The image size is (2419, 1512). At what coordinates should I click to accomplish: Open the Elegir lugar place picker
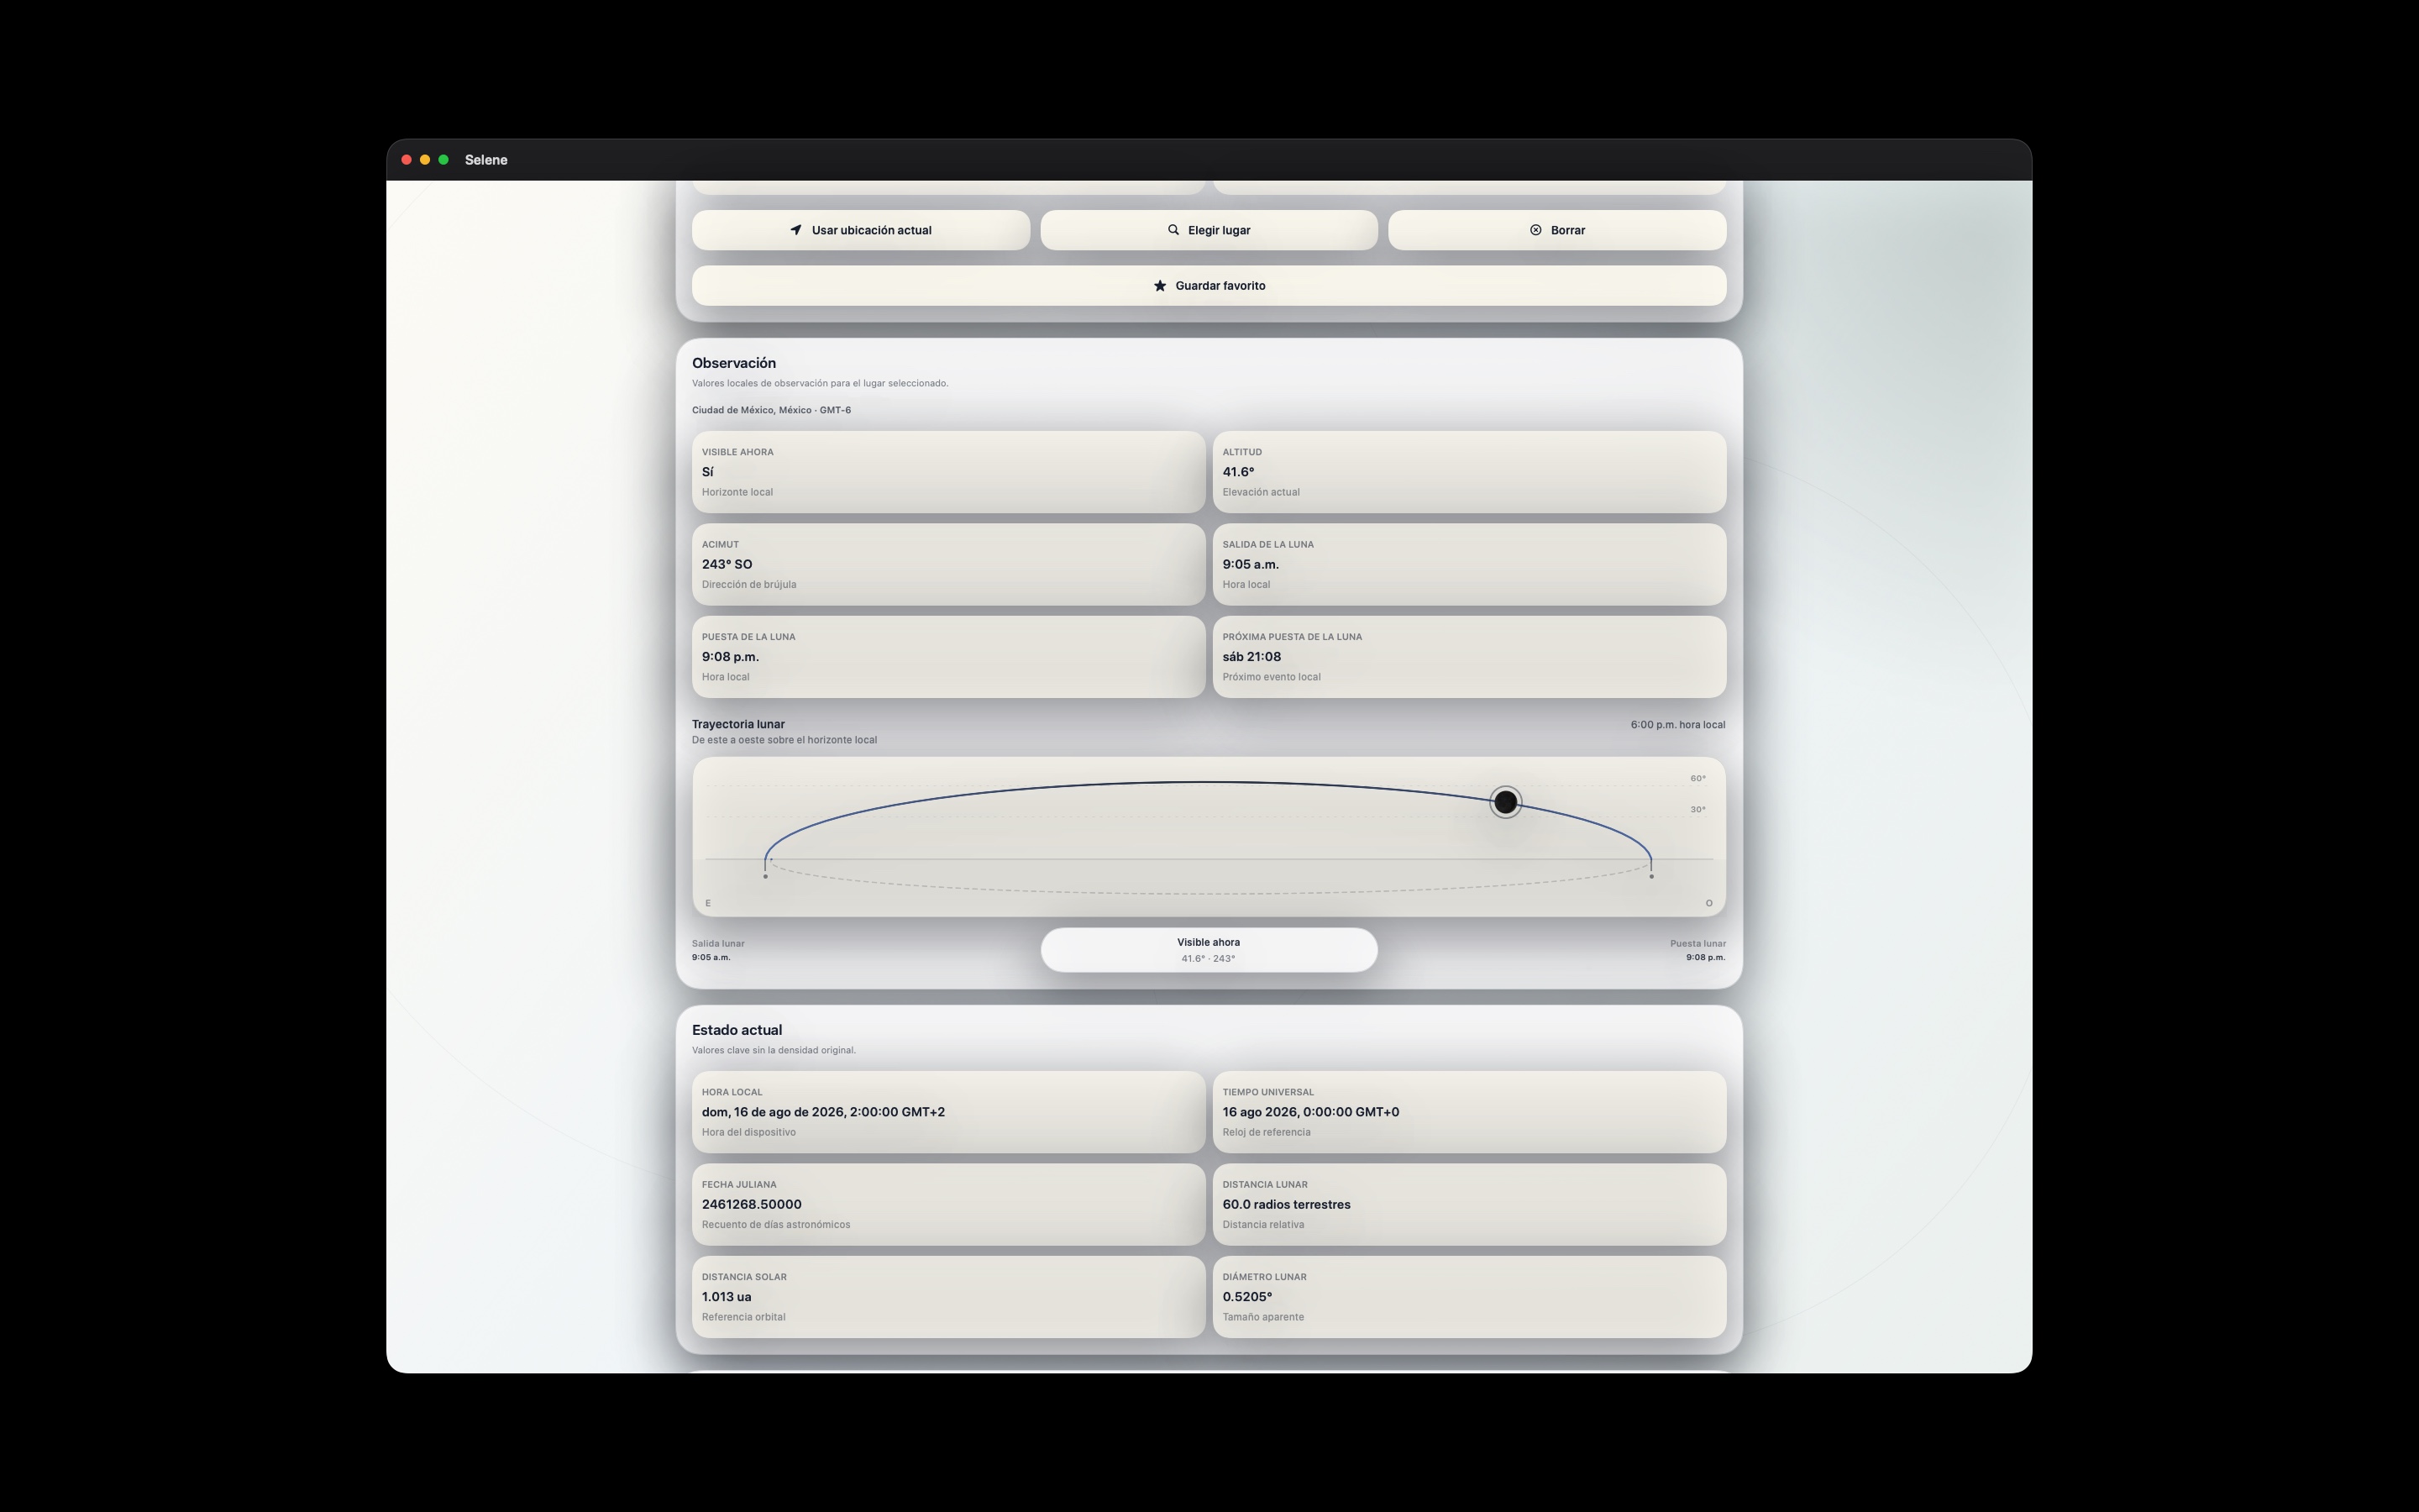(x=1209, y=230)
